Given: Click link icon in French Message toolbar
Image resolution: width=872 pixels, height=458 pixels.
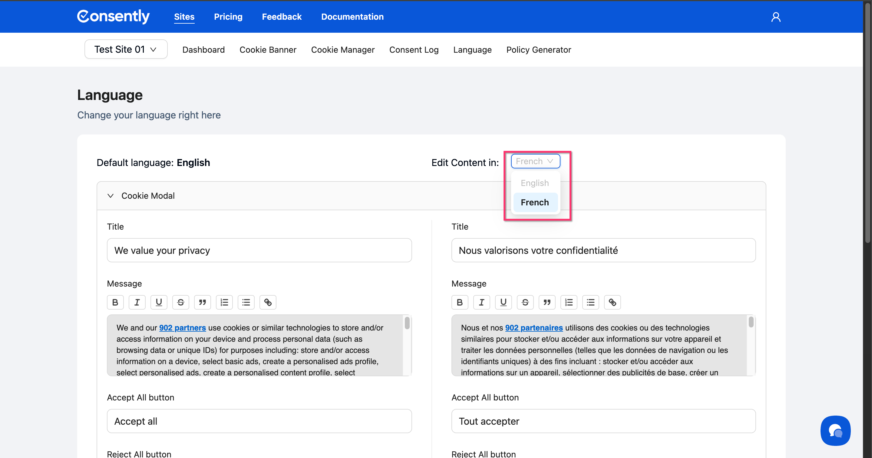Looking at the screenshot, I should point(612,302).
